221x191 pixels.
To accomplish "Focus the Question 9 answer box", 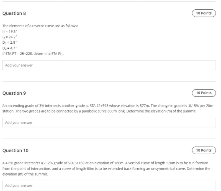I will coord(109,122).
